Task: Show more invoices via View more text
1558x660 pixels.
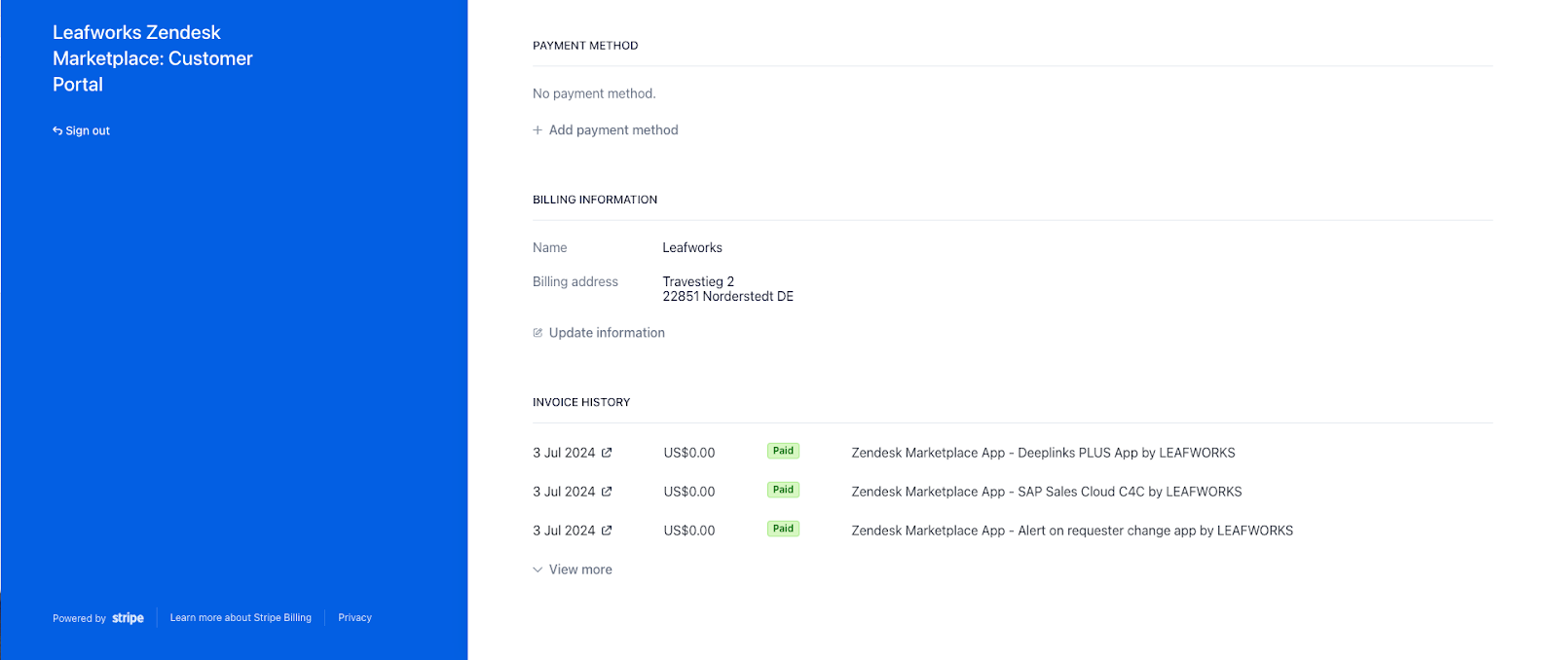Action: click(580, 569)
